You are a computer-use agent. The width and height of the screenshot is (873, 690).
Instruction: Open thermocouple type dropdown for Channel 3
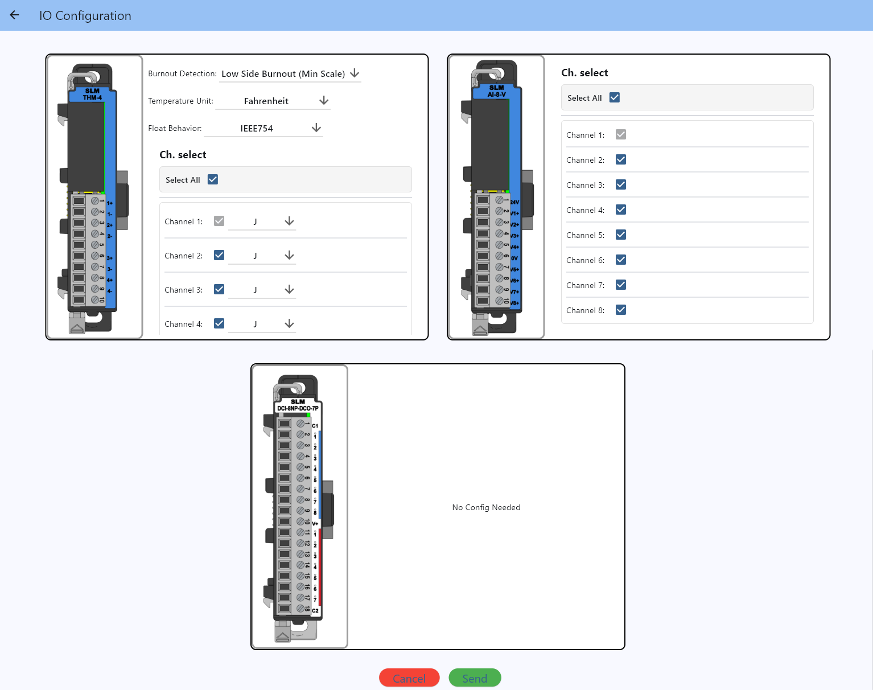[262, 290]
